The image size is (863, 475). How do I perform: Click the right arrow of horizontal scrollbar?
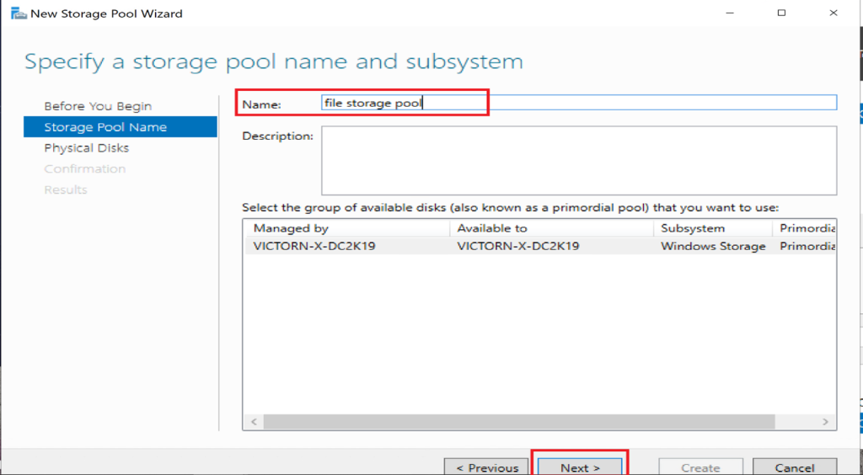[827, 422]
